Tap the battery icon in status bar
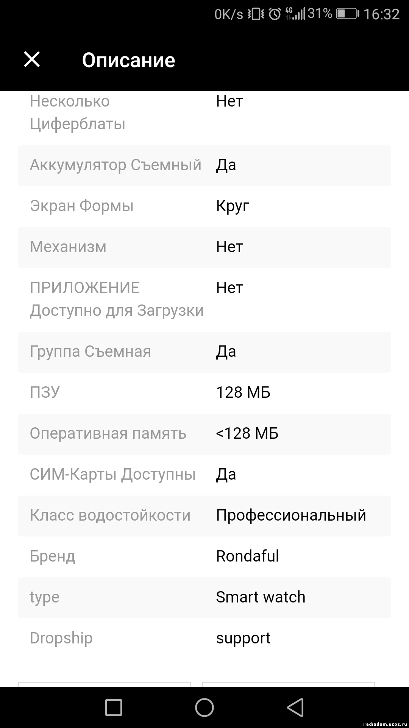 point(347,14)
